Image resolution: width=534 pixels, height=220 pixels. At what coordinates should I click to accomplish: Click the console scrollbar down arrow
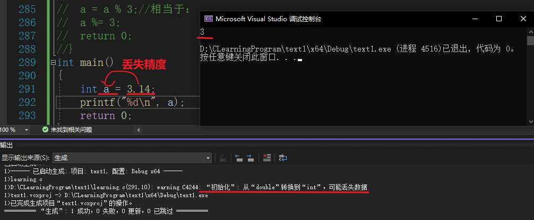531,122
